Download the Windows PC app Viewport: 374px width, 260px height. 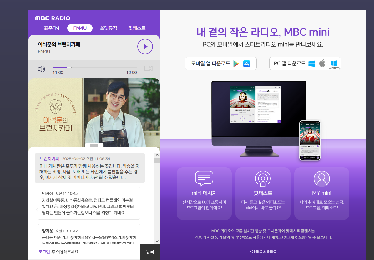click(x=312, y=63)
